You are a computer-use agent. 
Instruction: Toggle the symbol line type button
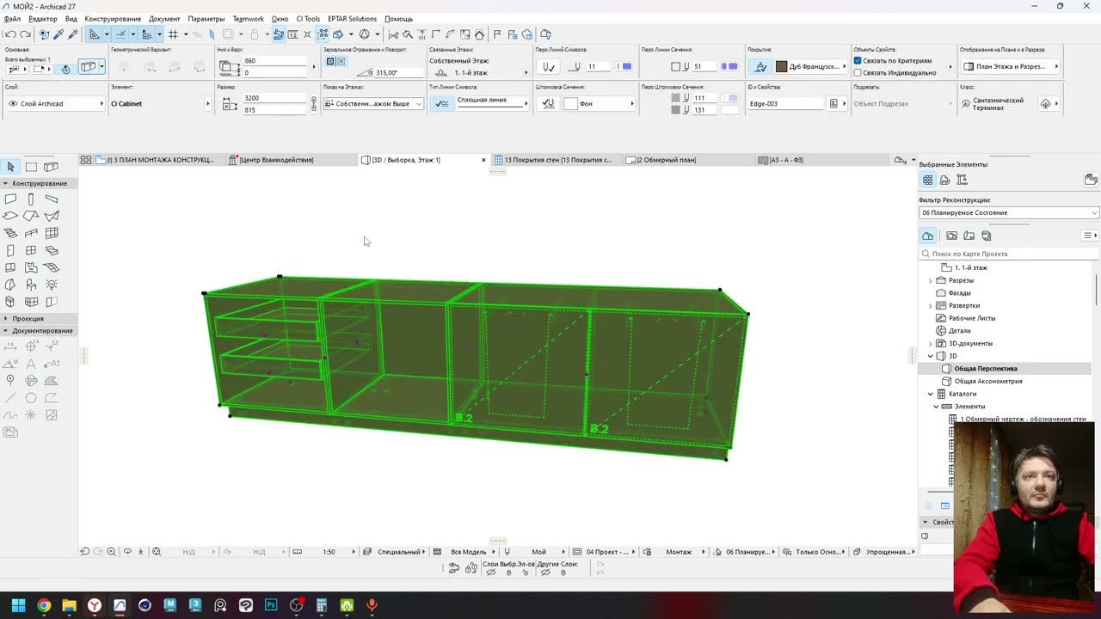[x=441, y=103]
